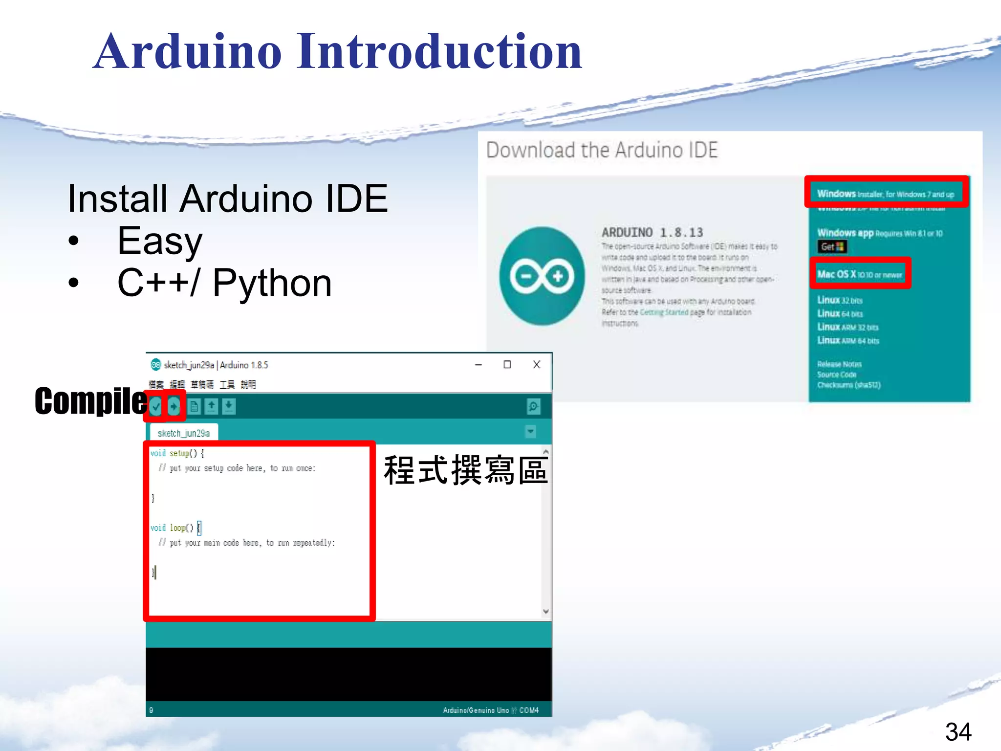
Task: Click the Save sketch down-arrow icon
Action: pyautogui.click(x=229, y=406)
